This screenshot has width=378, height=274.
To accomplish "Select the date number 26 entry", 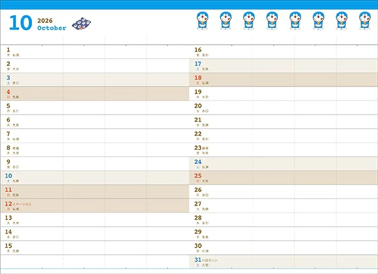I will point(198,190).
